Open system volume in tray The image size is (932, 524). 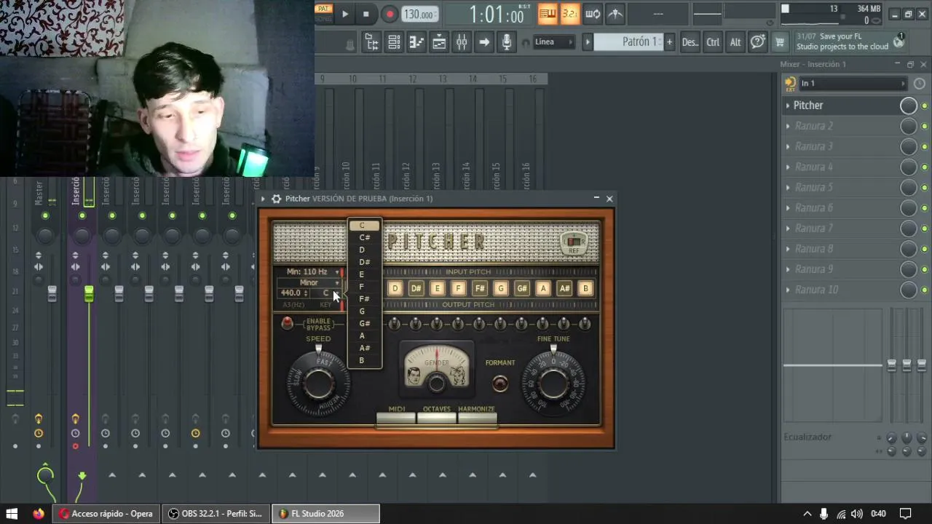pos(857,514)
